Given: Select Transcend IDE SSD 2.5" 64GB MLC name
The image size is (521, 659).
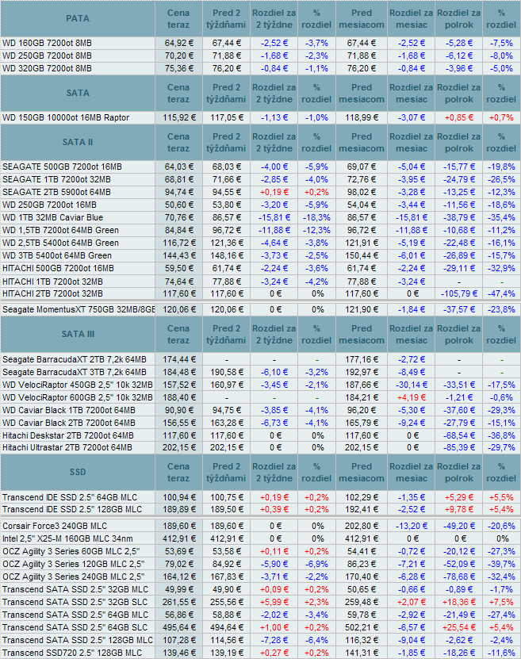Looking at the screenshot, I should [x=70, y=497].
